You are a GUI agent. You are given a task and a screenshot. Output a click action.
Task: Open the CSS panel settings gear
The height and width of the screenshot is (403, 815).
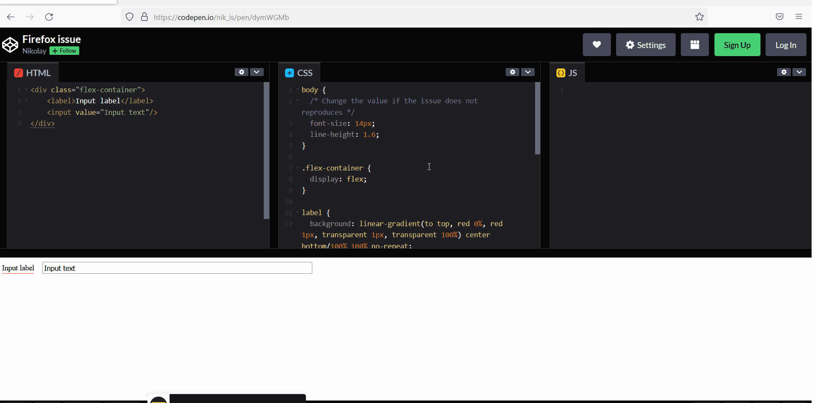click(513, 72)
